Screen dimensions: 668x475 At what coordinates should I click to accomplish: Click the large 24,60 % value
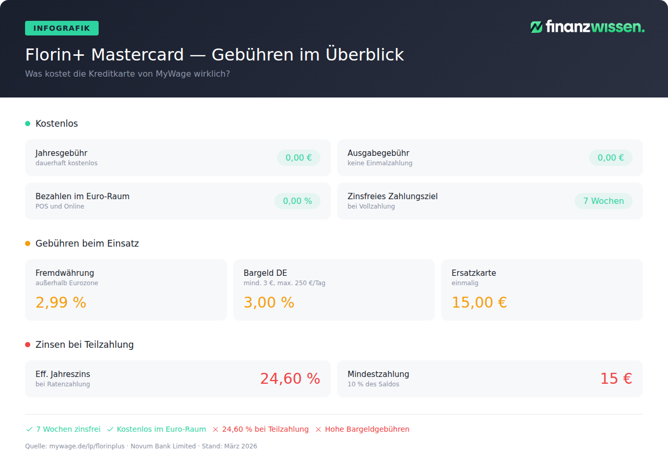pyautogui.click(x=290, y=379)
